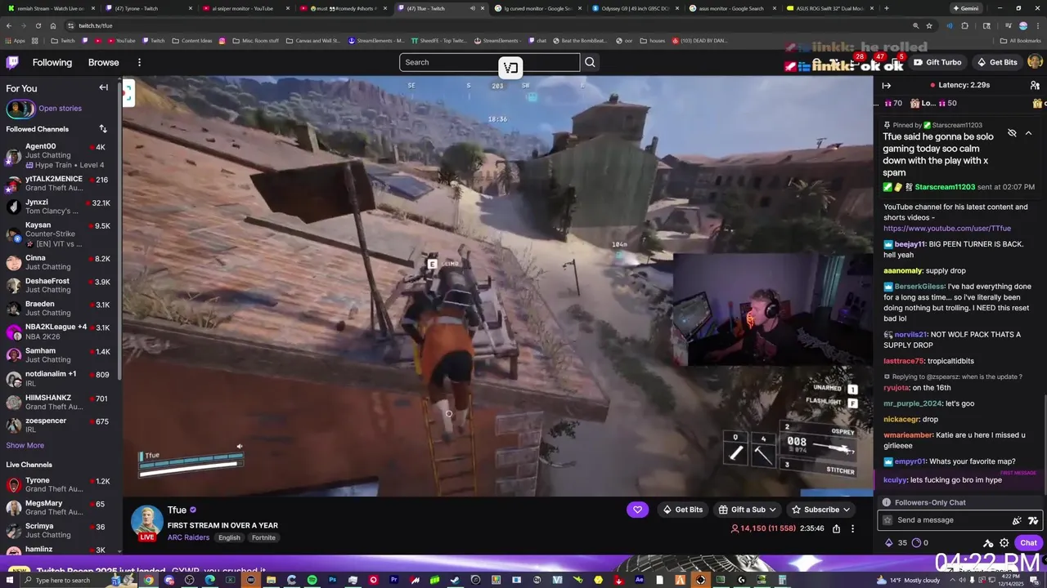Switch to the '(47) Tyrone - Twitch' browser tab

[147, 8]
